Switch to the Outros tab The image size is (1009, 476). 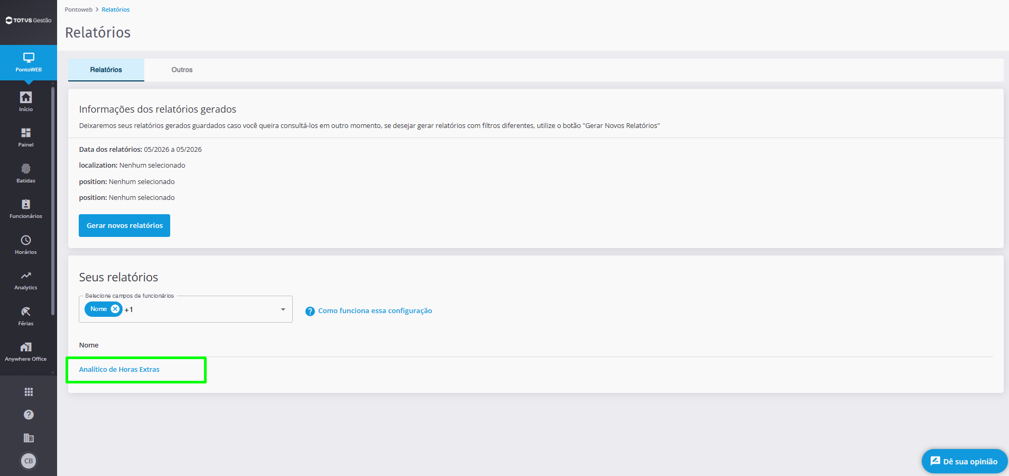click(x=182, y=70)
